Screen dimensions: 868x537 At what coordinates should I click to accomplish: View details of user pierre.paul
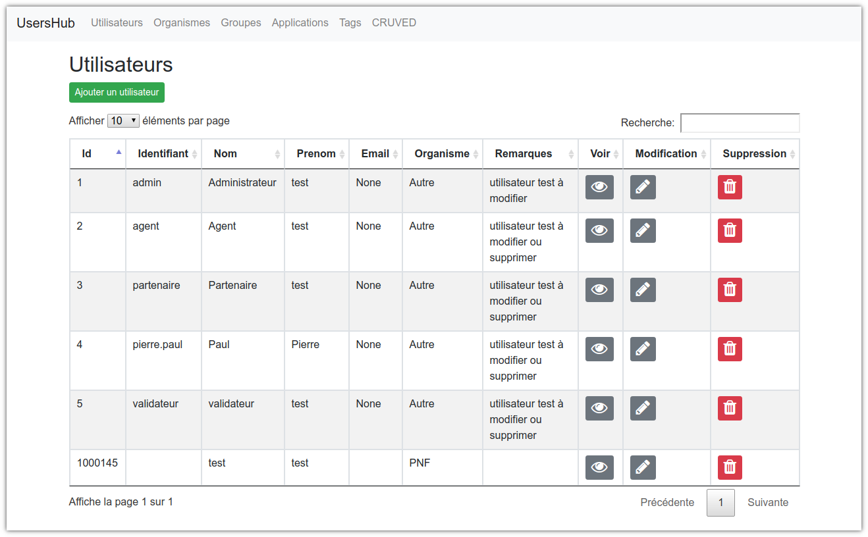[x=599, y=349]
